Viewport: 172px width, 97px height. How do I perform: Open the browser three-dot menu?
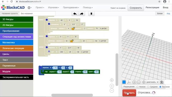tap(169, 2)
